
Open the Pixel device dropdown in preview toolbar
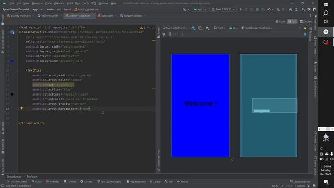pos(220,28)
